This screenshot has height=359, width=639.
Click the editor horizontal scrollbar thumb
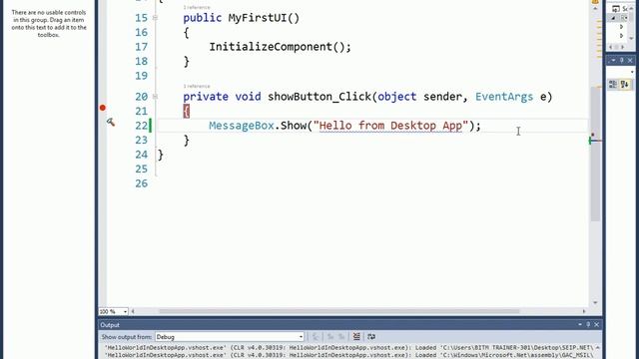click(x=339, y=311)
